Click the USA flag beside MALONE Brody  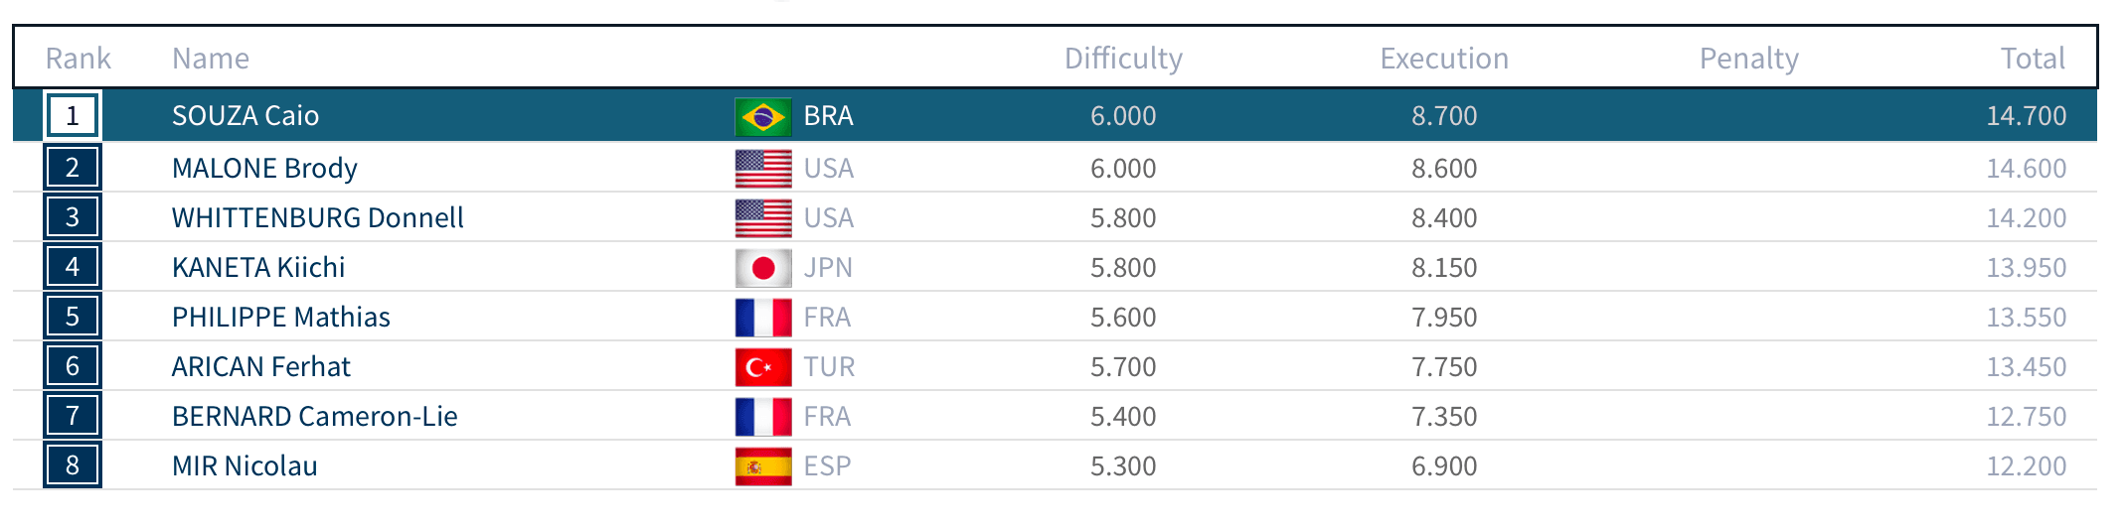click(x=763, y=169)
